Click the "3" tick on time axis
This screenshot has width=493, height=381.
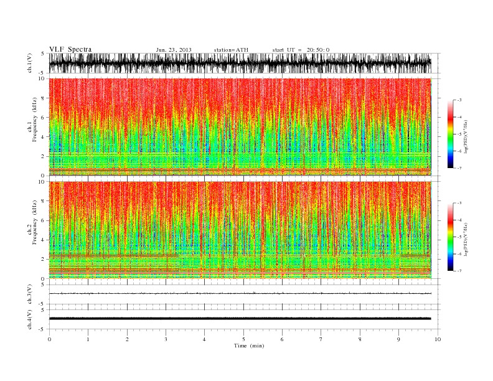pyautogui.click(x=166, y=339)
